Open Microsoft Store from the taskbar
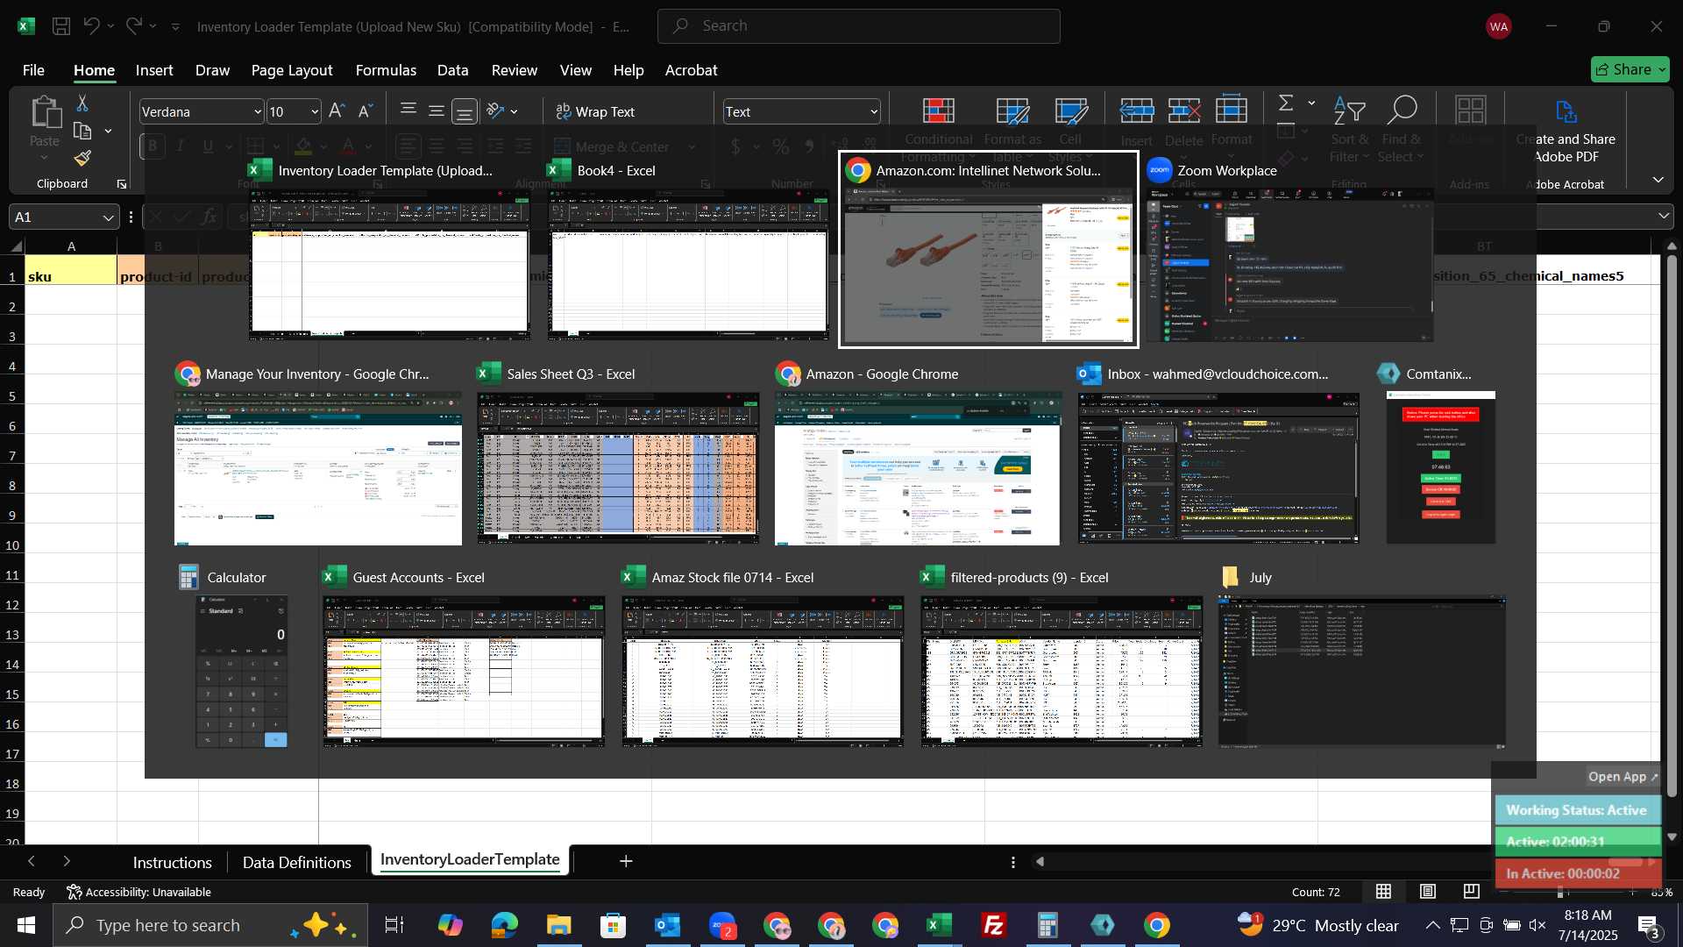Viewport: 1683px width, 947px height. [x=613, y=925]
